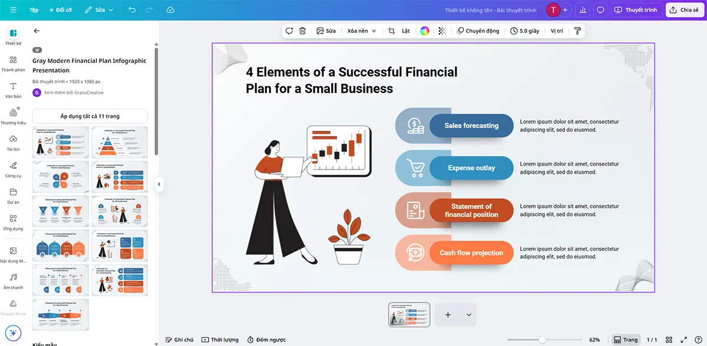Viewport: 707px width, 346px height.
Task: Open the hamburger main menu
Action: (13, 10)
